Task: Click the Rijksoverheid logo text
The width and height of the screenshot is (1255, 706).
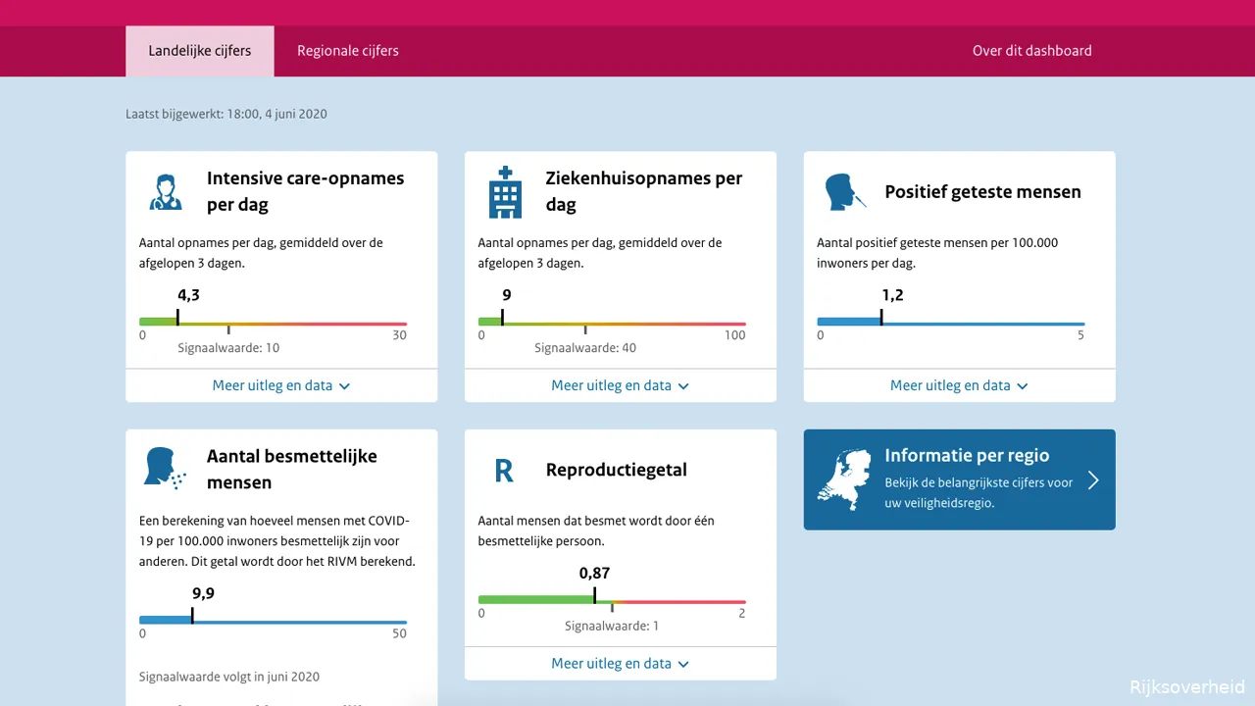Action: point(1186,686)
